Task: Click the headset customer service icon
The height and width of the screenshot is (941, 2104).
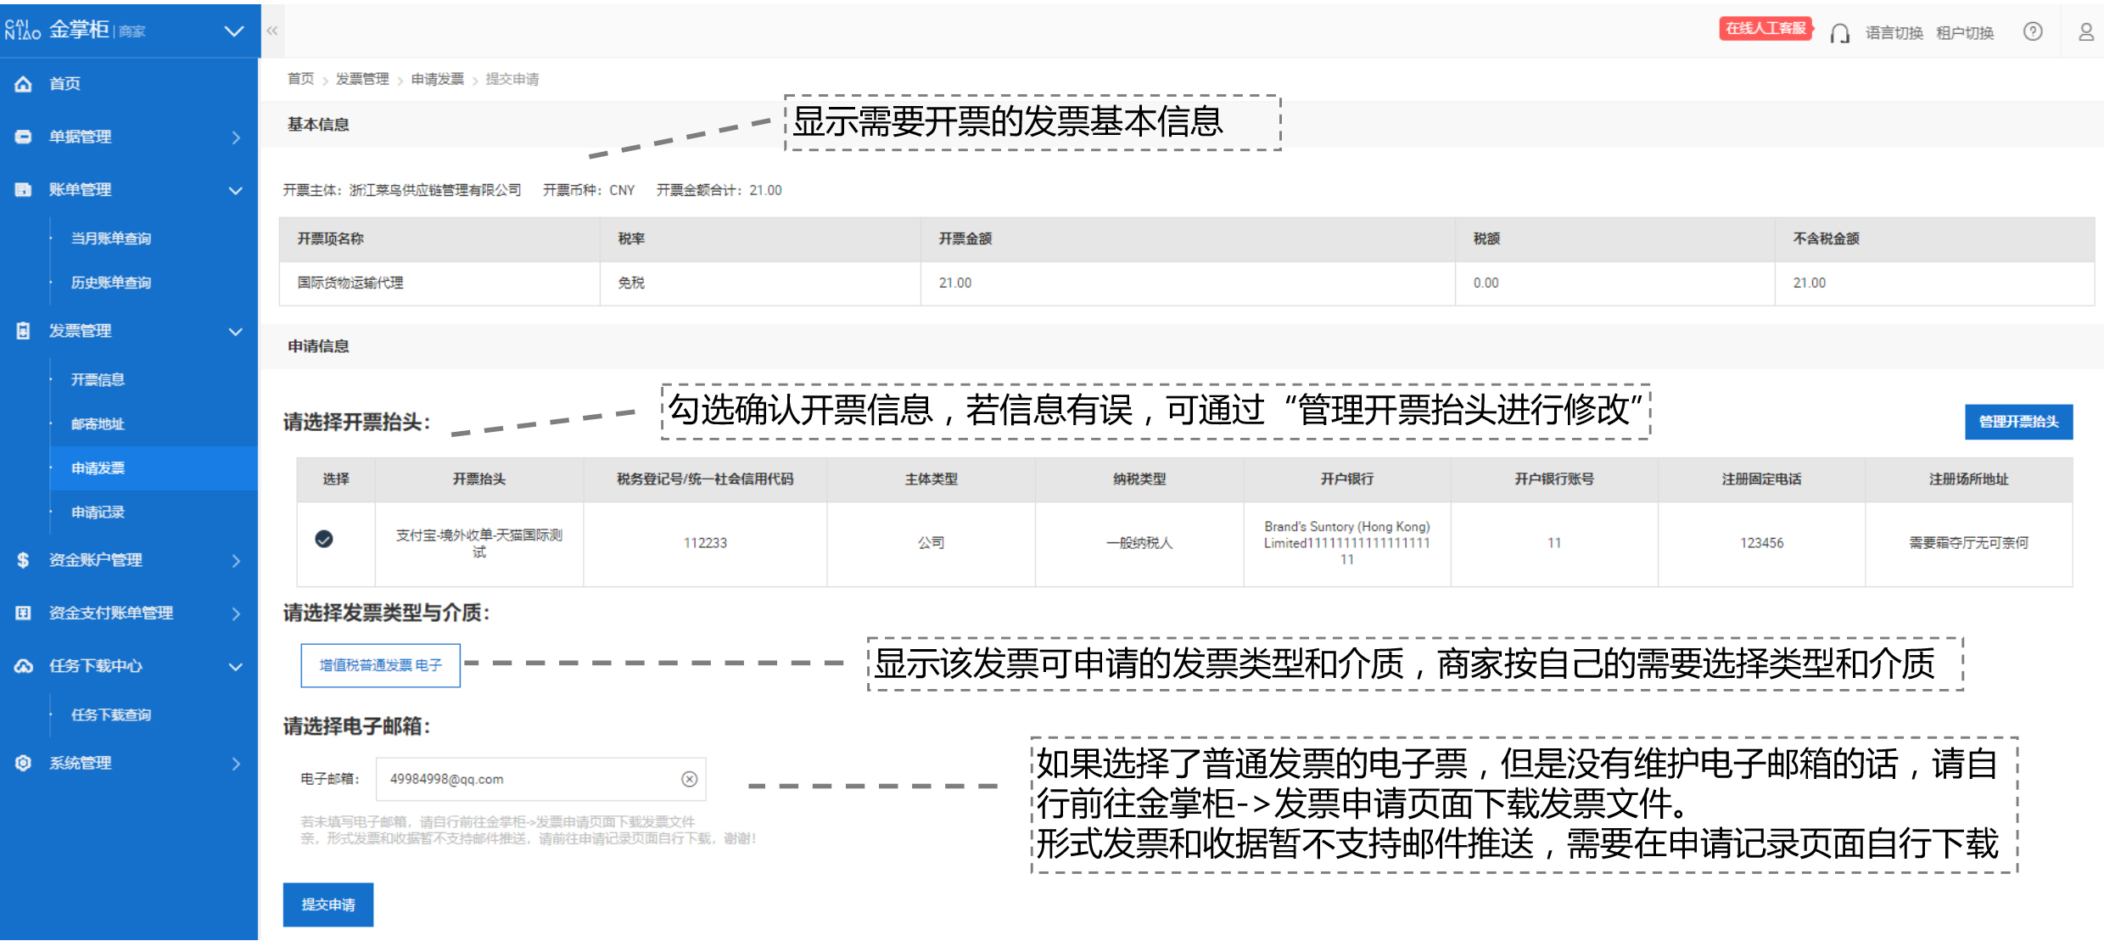Action: point(1839,33)
